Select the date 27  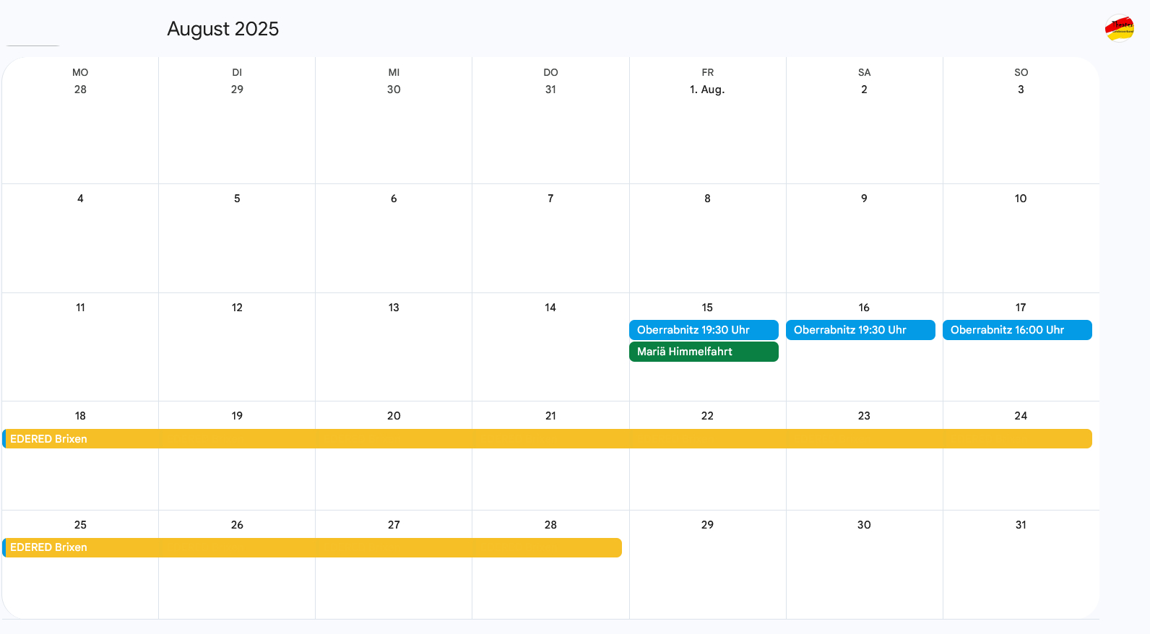click(x=394, y=525)
